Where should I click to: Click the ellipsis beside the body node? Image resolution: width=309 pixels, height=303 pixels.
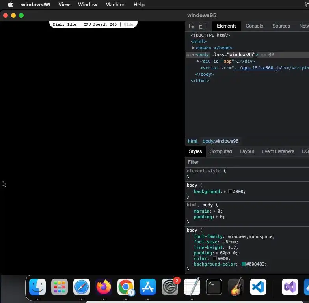tap(188, 55)
